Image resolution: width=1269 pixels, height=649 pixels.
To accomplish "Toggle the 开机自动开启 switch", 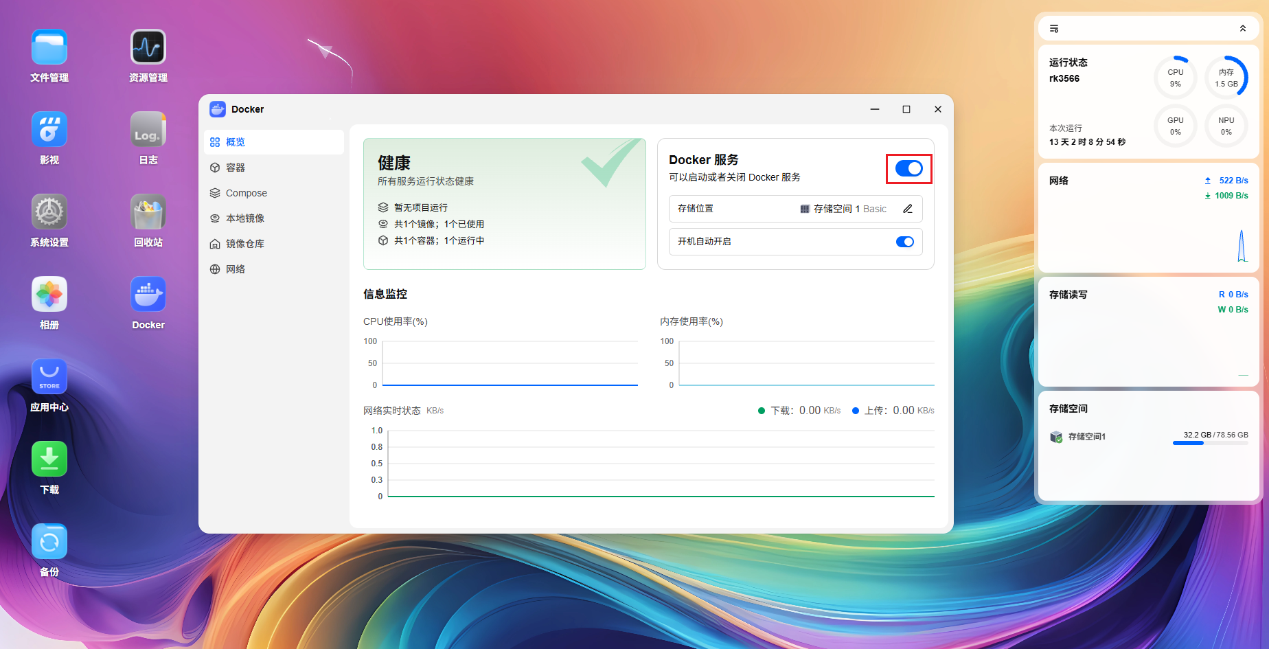I will point(905,242).
